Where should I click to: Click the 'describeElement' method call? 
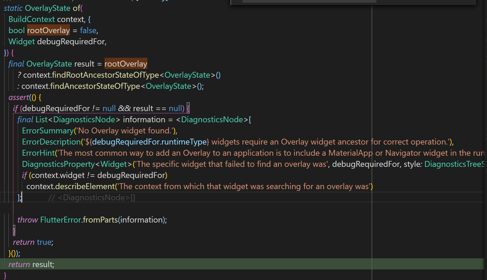click(x=85, y=186)
